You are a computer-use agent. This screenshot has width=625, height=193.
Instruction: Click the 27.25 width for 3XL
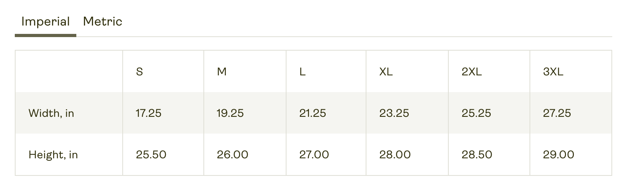(557, 113)
